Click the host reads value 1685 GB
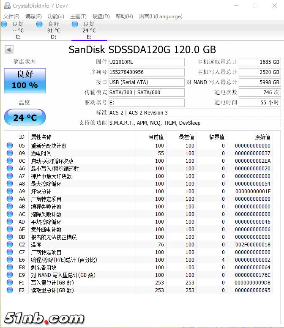The height and width of the screenshot is (328, 284). pos(260,62)
